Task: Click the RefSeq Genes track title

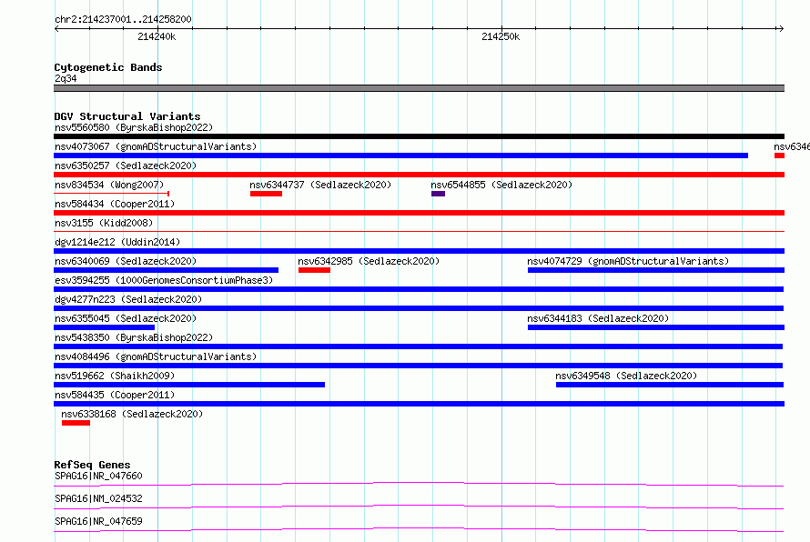Action: click(92, 465)
